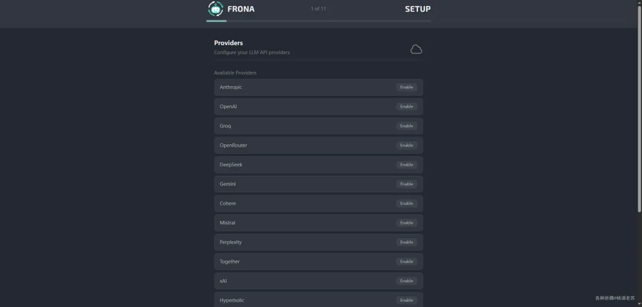Screen dimensions: 642x307
Task: Enable the Groq provider
Action: [407, 126]
